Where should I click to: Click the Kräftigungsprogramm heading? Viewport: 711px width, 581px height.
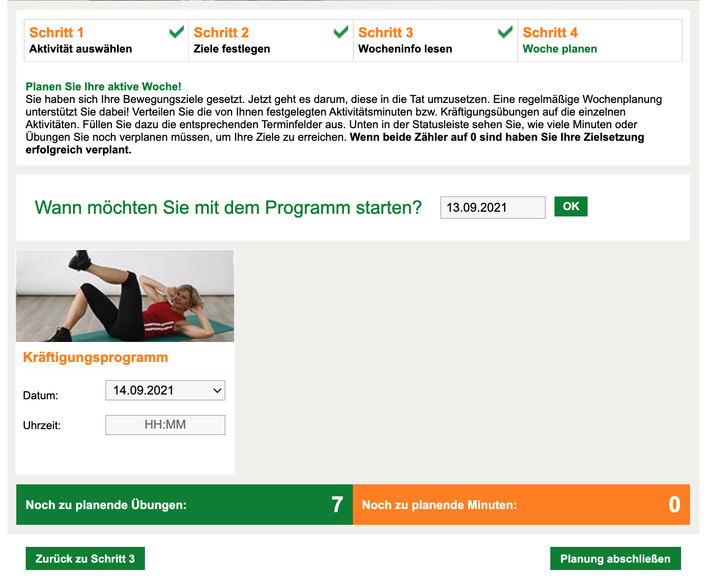tap(96, 357)
